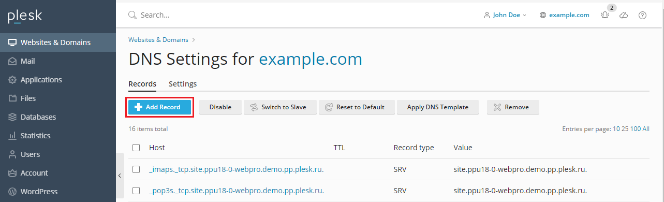Click the Account crown icon
Image resolution: width=664 pixels, height=202 pixels.
pos(12,173)
